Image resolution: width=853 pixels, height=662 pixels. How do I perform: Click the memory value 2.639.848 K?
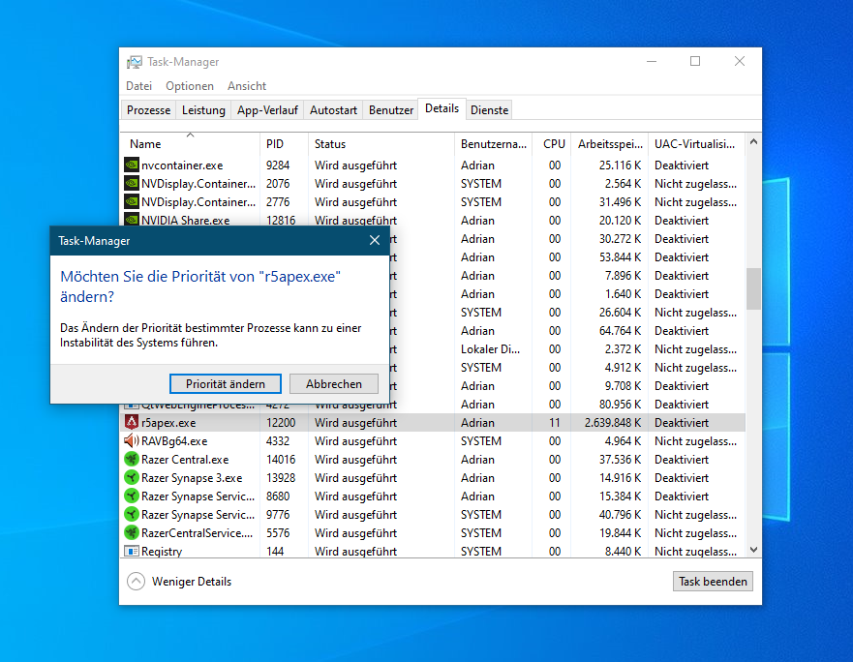pyautogui.click(x=613, y=422)
